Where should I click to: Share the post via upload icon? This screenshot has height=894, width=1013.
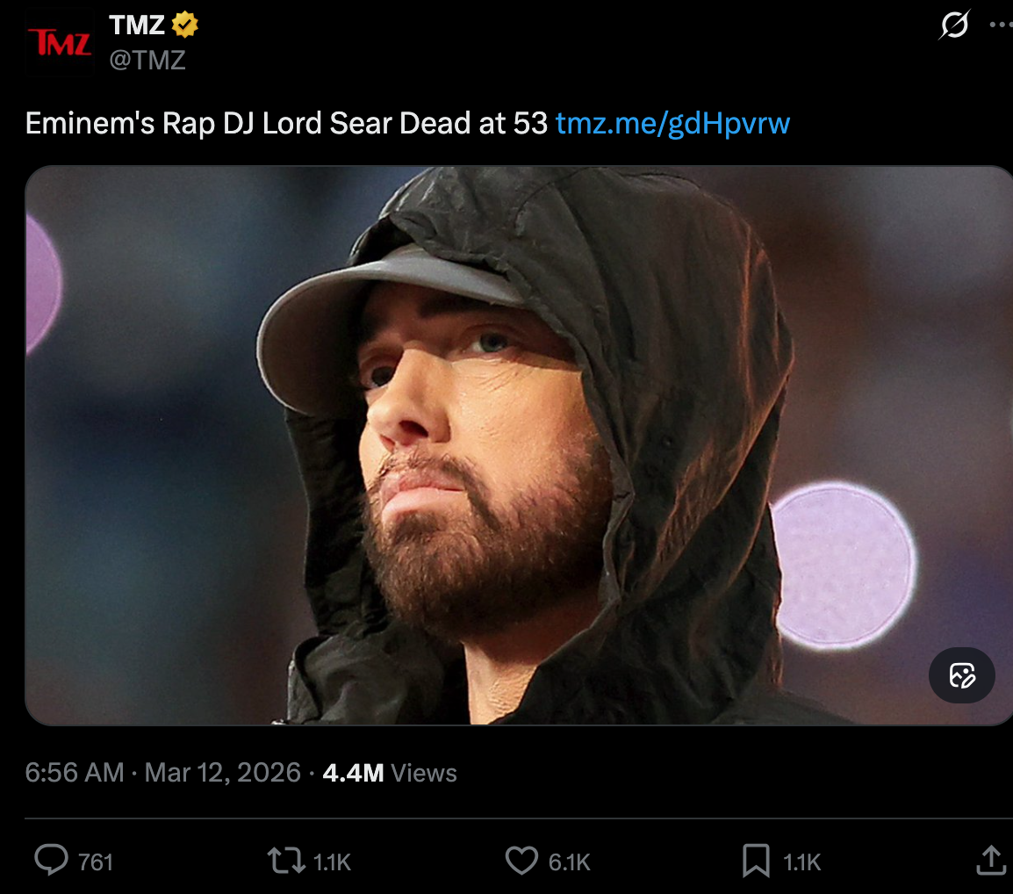click(991, 861)
